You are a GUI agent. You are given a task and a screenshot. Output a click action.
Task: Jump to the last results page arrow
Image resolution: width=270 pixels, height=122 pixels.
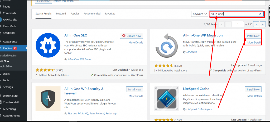pos(263,24)
